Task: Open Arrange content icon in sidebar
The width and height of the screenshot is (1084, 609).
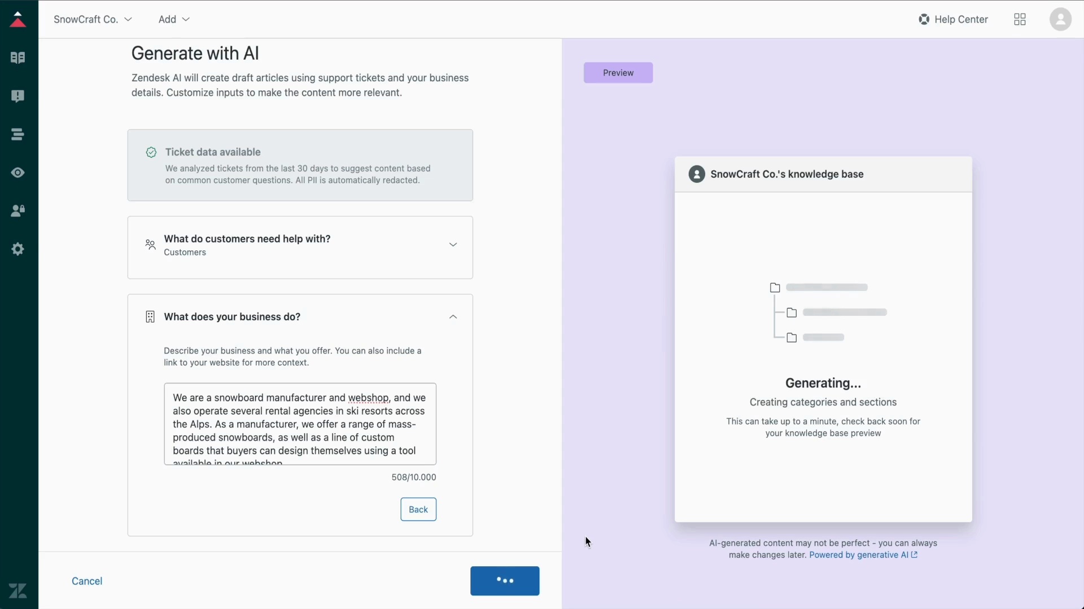Action: pyautogui.click(x=18, y=134)
